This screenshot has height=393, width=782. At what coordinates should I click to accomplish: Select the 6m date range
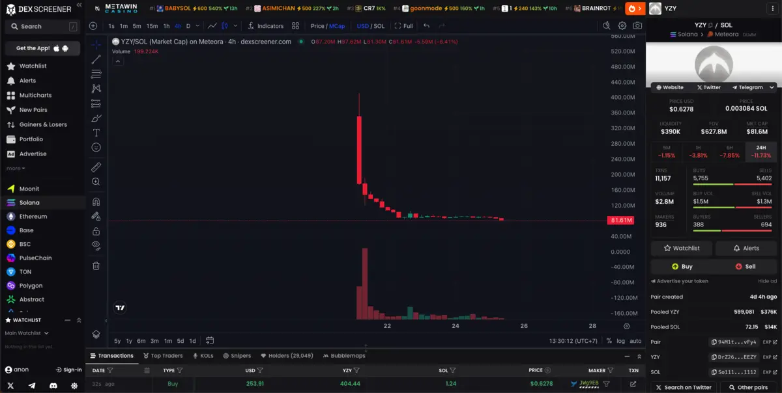coord(141,341)
